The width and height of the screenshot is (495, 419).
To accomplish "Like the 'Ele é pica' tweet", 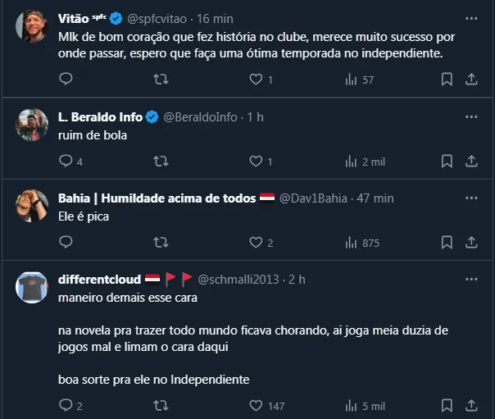I will (257, 243).
